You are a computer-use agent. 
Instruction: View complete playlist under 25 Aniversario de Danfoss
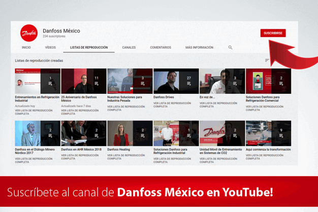pos(80,112)
